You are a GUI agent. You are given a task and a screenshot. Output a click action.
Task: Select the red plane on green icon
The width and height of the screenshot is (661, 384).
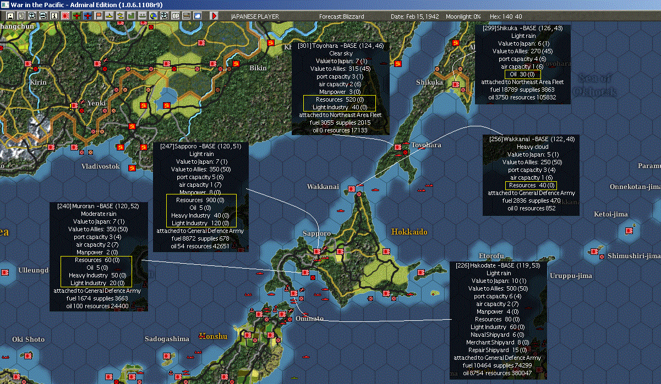point(76,16)
